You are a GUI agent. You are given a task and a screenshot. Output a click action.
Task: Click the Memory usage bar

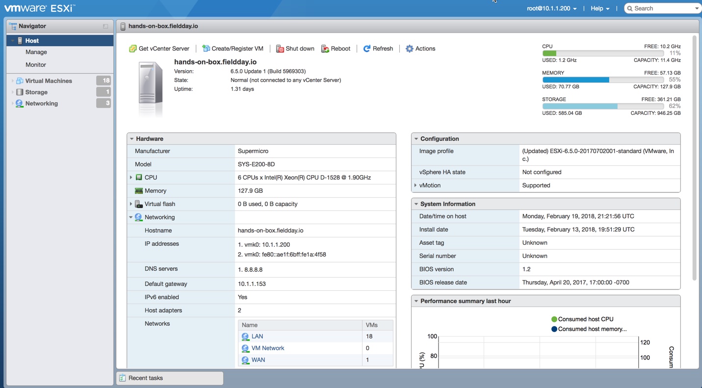(x=603, y=79)
